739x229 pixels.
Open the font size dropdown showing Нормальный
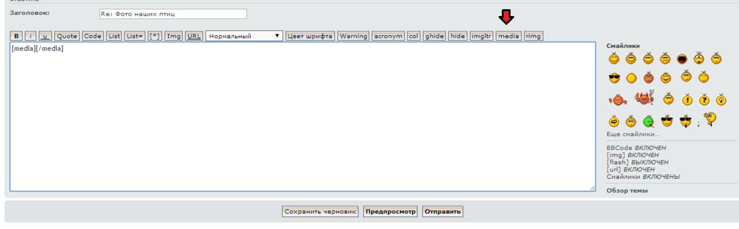[x=244, y=36]
